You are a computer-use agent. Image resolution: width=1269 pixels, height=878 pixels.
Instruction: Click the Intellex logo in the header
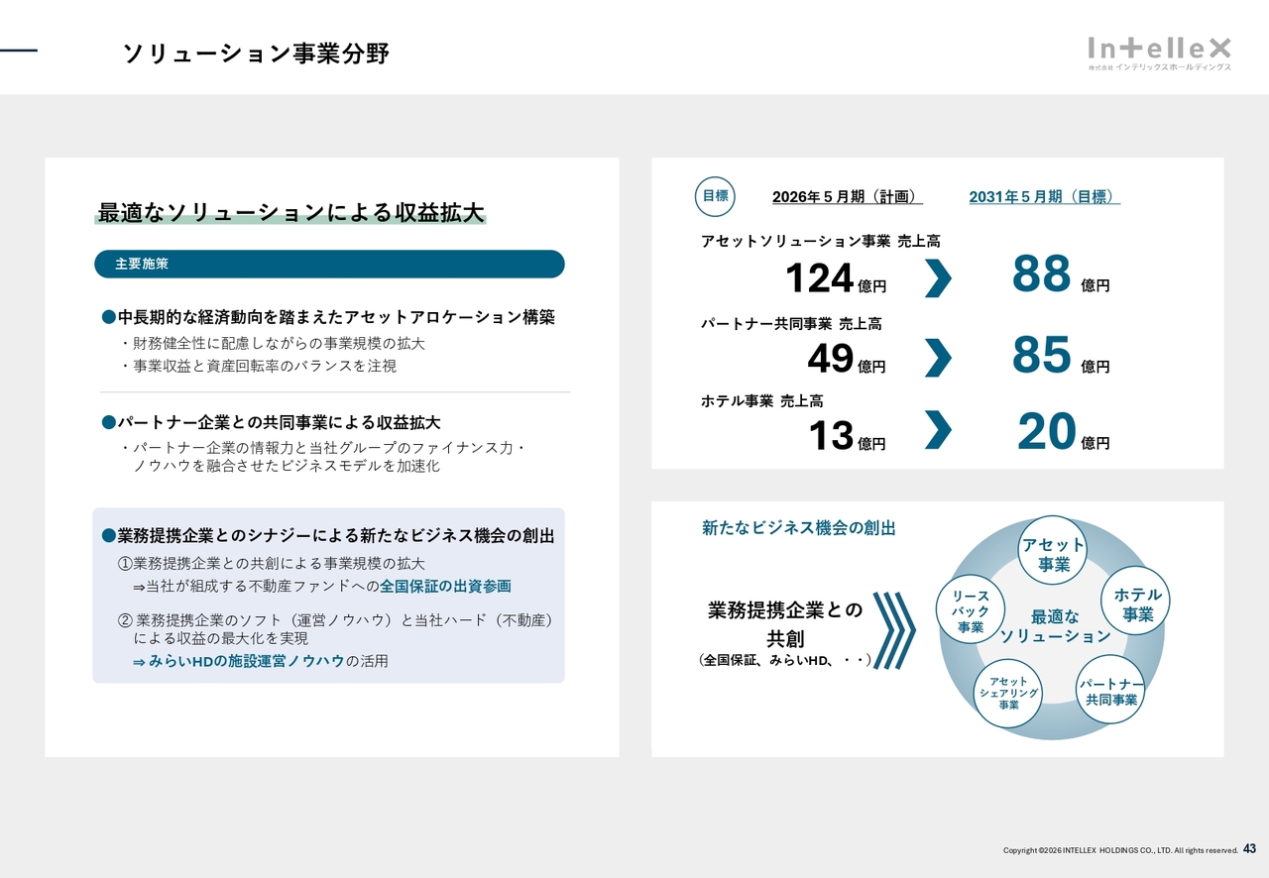[1159, 53]
